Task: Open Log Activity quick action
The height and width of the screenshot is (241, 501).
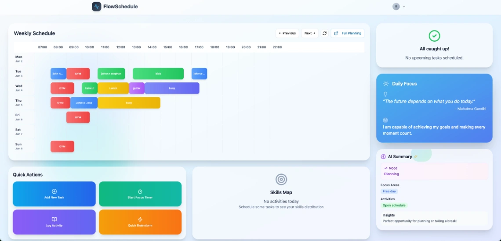Action: 54,222
